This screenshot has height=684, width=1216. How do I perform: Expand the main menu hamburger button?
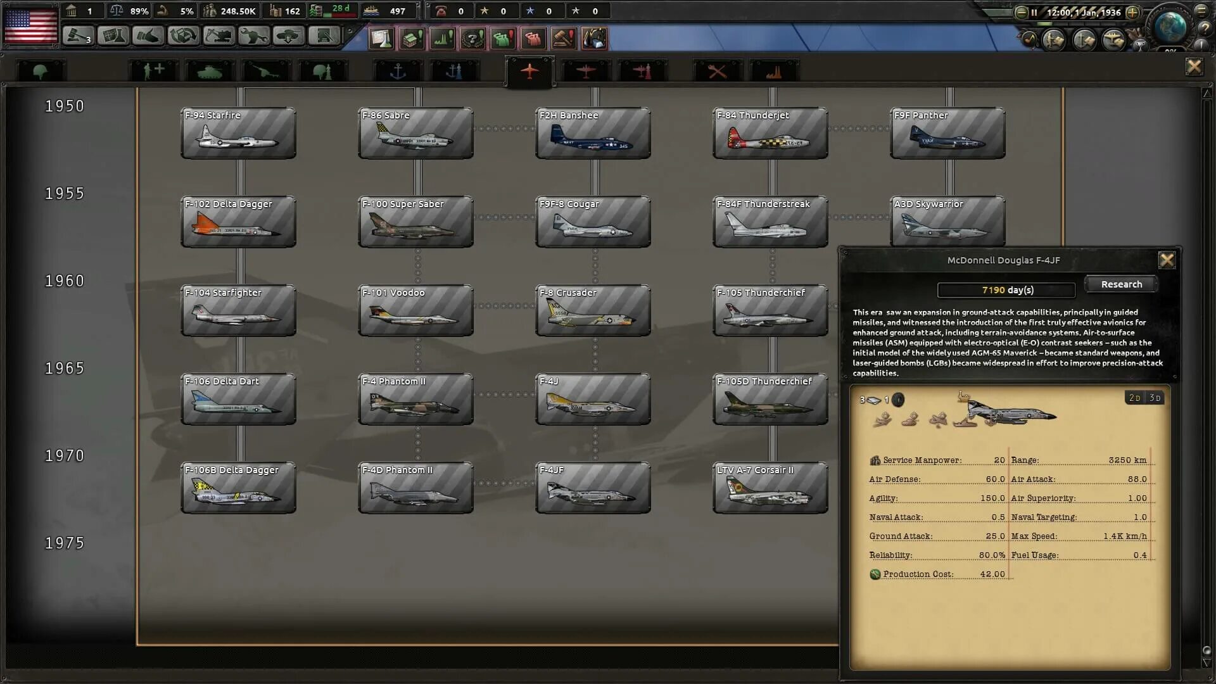click(1201, 10)
